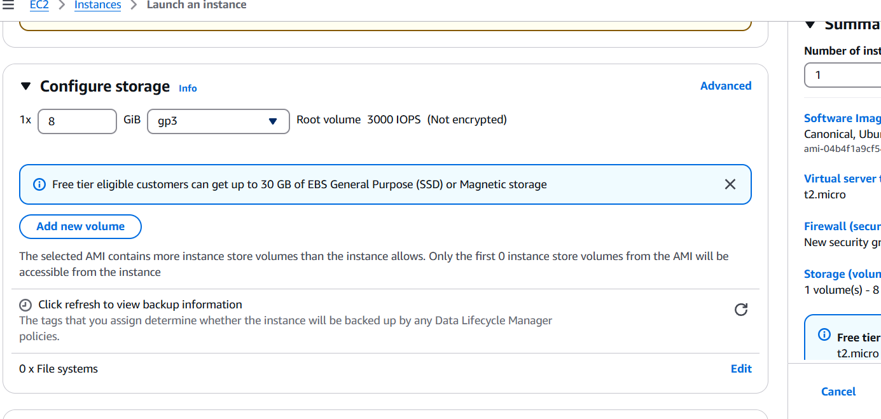
Task: Open Virtual server type summary link
Action: pos(842,179)
